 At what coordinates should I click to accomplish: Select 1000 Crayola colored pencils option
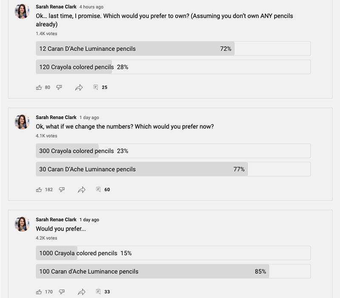click(173, 253)
